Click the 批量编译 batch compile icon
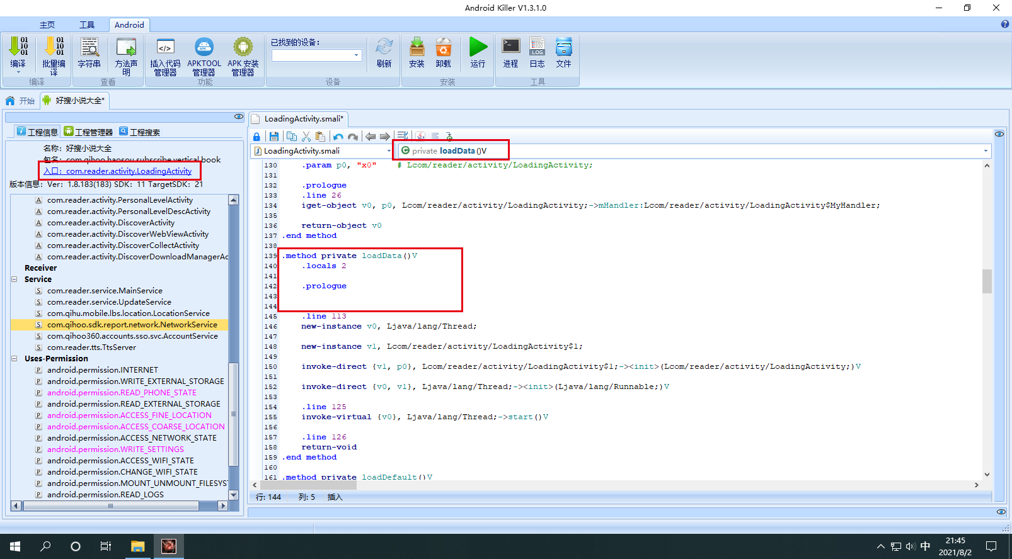1012x559 pixels. [x=54, y=47]
